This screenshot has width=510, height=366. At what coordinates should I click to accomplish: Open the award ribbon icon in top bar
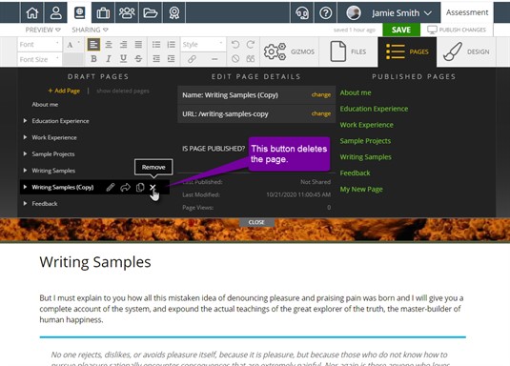[x=174, y=12]
